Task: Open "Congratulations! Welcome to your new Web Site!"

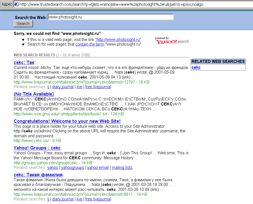Action: point(67,121)
